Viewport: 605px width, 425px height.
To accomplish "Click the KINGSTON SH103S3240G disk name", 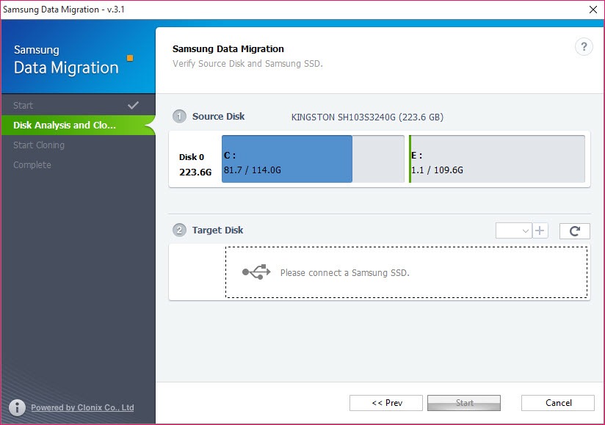I will click(x=367, y=117).
